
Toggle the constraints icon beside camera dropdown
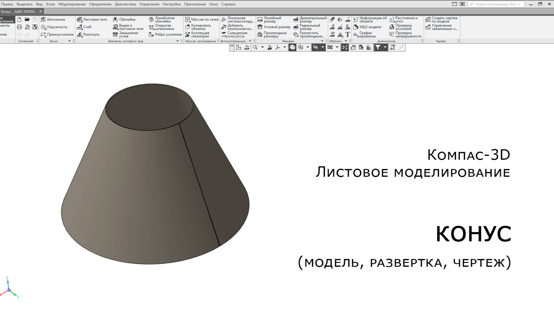point(345,47)
